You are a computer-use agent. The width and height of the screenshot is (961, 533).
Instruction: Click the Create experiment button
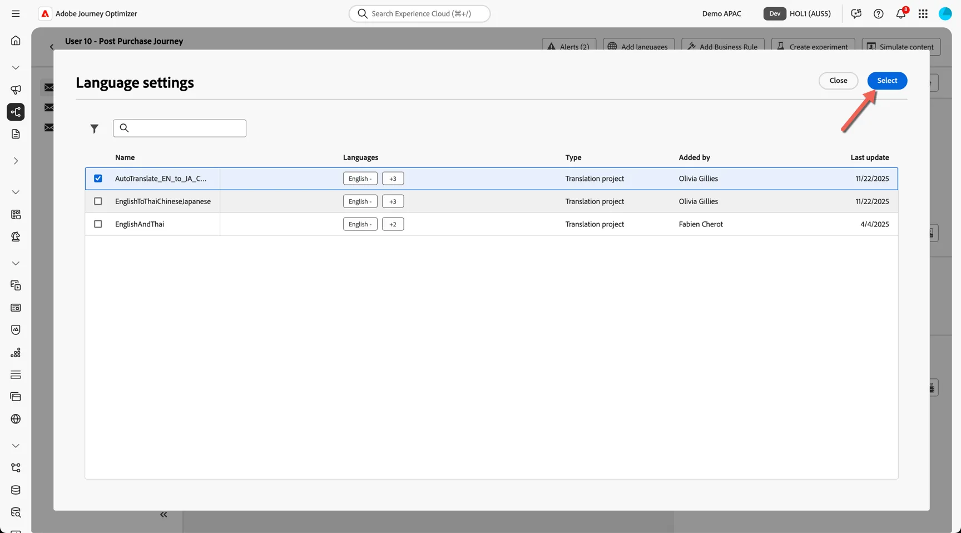click(x=813, y=45)
